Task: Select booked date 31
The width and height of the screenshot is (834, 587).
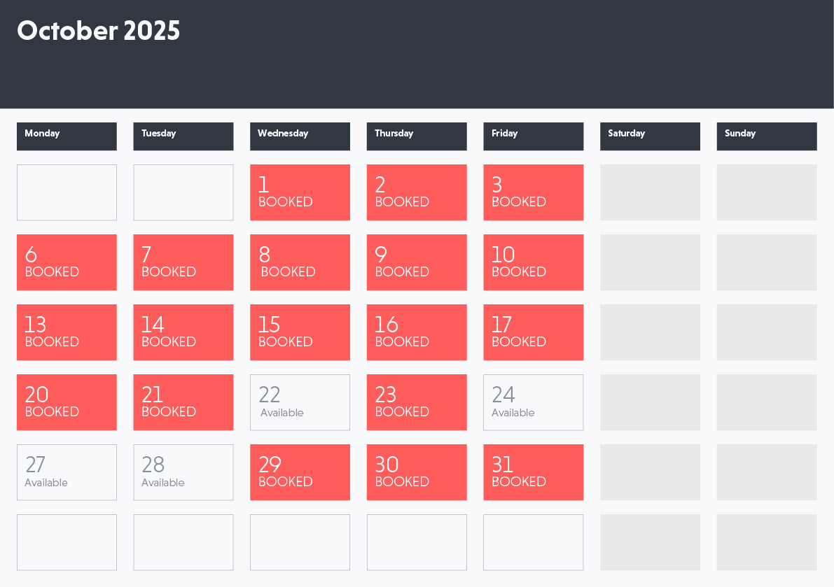Action: (x=533, y=472)
